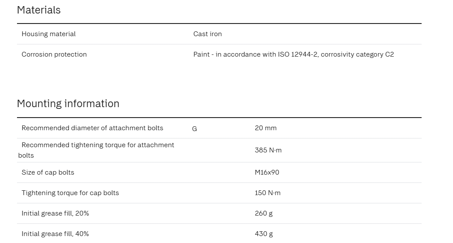Select the Initial grease fill, 20% label

click(x=55, y=213)
